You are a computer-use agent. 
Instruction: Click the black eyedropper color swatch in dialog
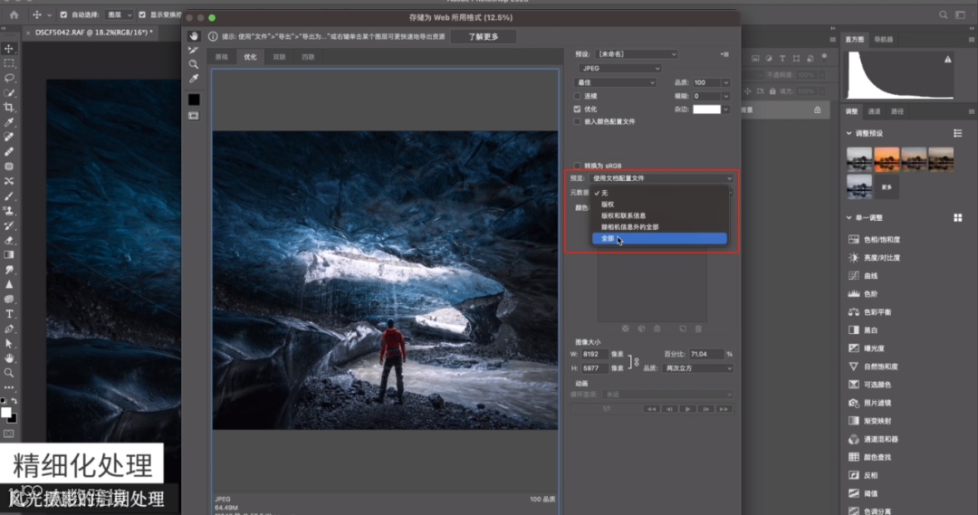click(x=194, y=100)
